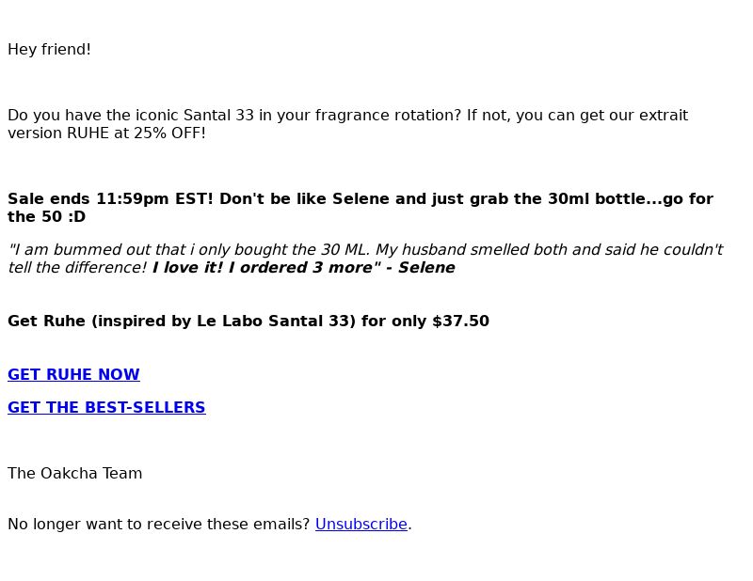
Task: Click the Unsubscribe link
Action: click(x=361, y=524)
